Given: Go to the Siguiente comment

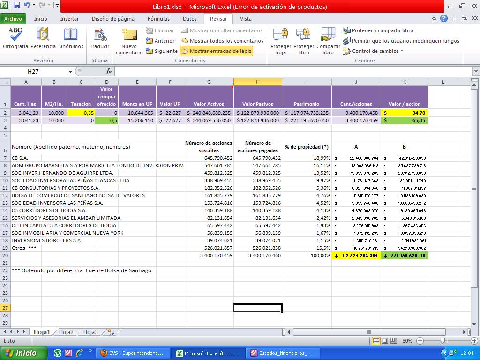Looking at the screenshot, I should click(x=162, y=51).
